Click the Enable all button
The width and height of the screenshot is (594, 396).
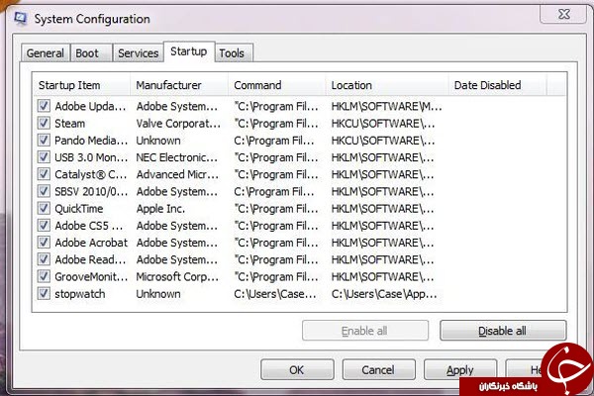coord(365,331)
